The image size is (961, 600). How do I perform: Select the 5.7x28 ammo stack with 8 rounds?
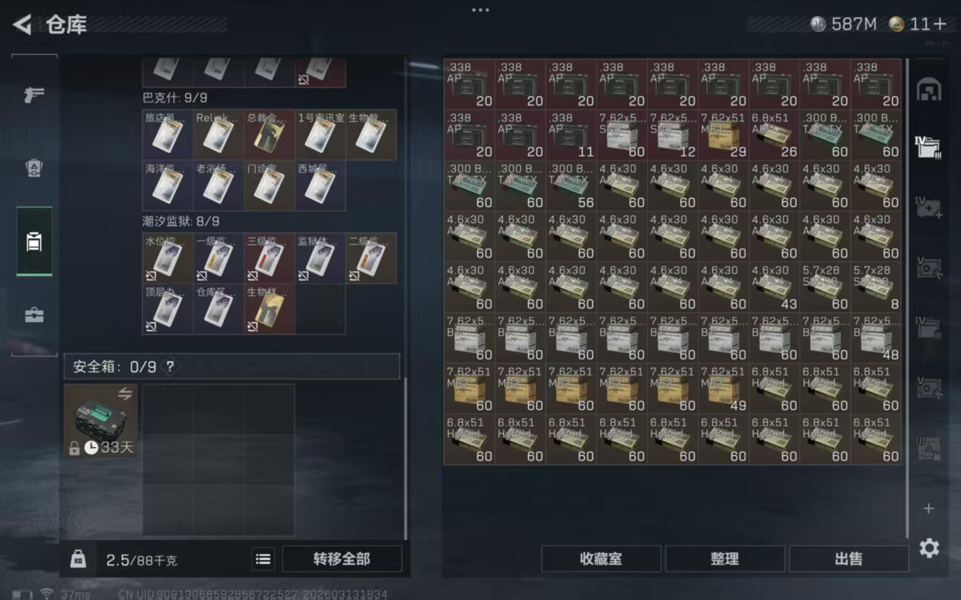click(x=876, y=287)
